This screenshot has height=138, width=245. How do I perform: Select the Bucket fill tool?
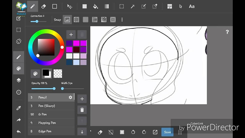(95, 7)
